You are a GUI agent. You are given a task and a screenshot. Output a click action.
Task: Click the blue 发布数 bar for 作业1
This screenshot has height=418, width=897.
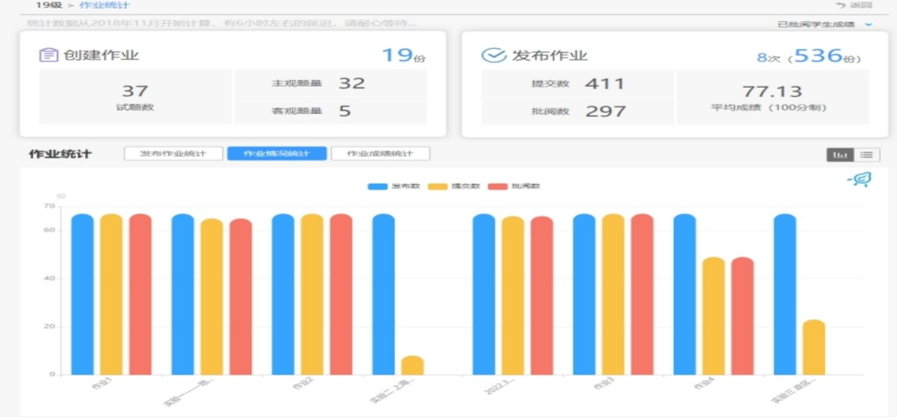tap(83, 294)
